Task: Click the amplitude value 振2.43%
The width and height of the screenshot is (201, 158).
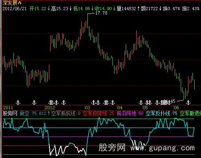Action: click(191, 9)
